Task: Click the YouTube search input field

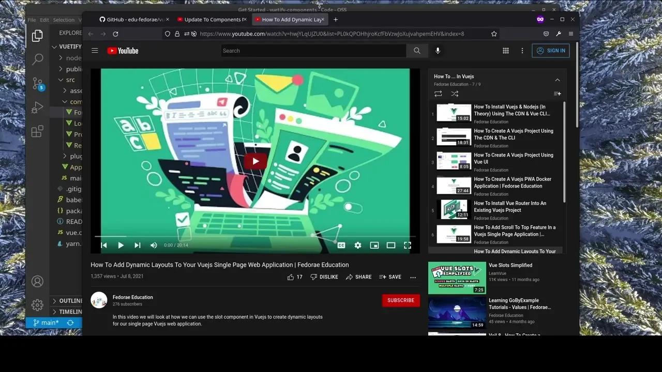Action: click(313, 51)
